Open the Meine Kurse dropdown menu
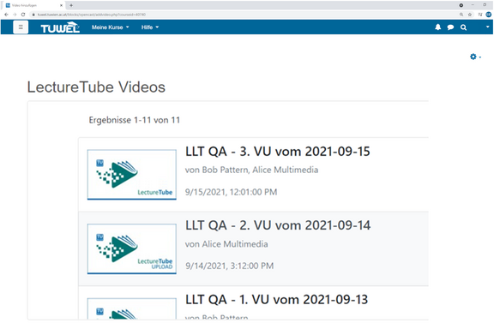 click(x=111, y=27)
